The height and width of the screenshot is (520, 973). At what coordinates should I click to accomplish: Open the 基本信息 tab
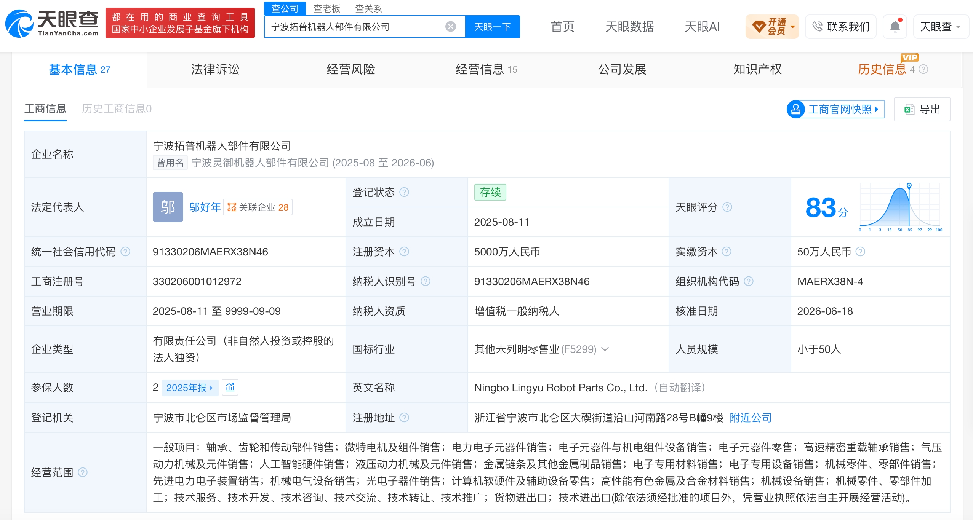point(79,69)
